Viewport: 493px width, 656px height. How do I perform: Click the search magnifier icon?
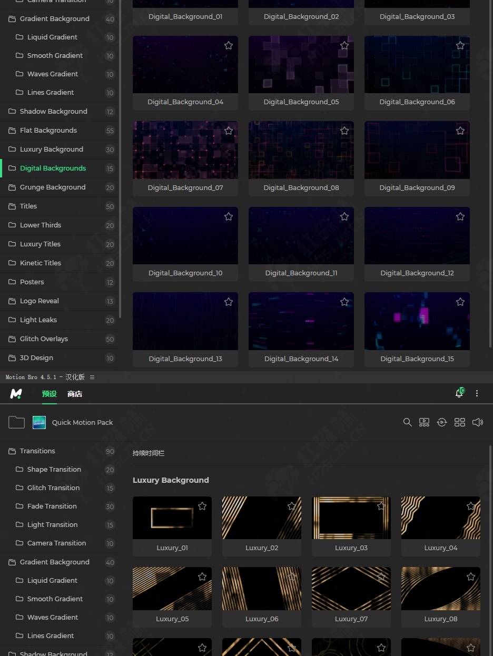tap(407, 422)
